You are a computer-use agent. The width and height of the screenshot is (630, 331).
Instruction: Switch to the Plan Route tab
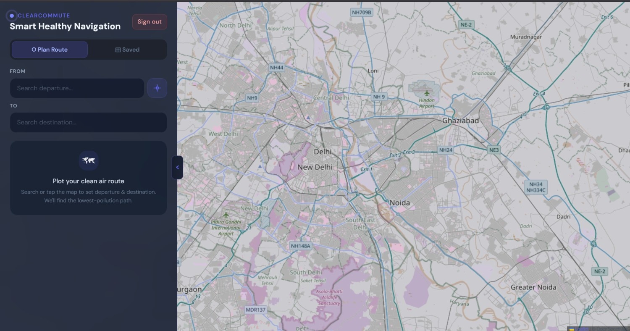tap(50, 50)
